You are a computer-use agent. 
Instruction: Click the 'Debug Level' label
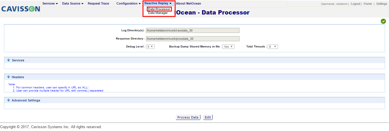click(136, 47)
